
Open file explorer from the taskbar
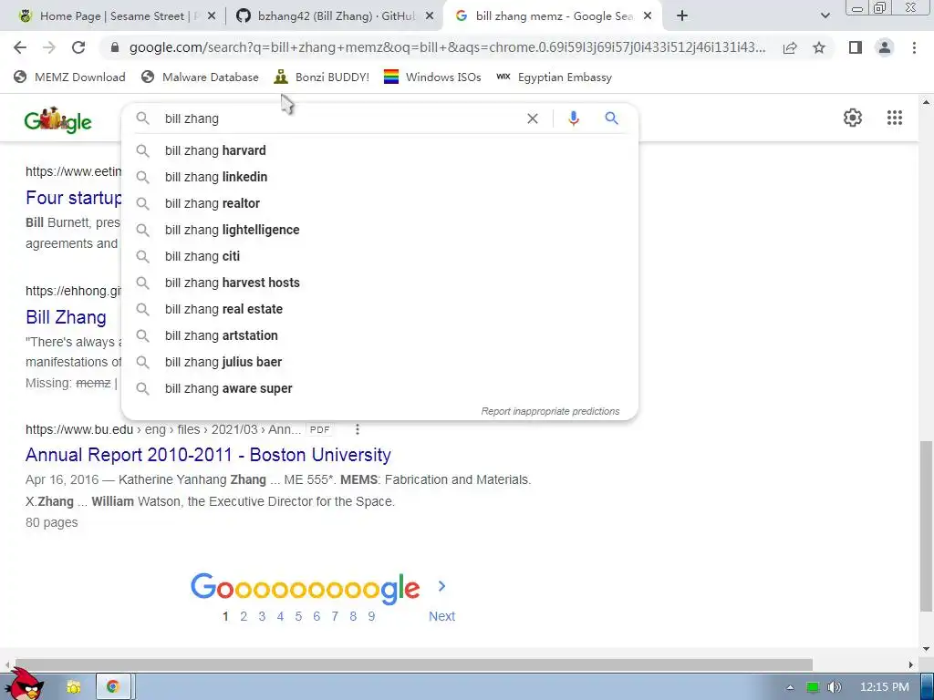pyautogui.click(x=74, y=687)
